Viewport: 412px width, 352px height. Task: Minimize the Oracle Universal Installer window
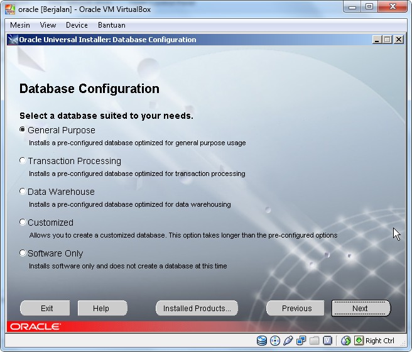click(377, 40)
